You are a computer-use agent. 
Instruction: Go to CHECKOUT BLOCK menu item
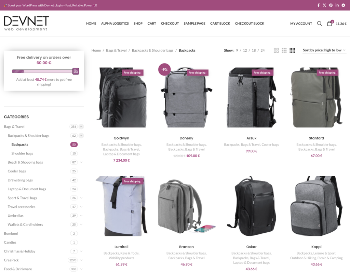point(250,24)
